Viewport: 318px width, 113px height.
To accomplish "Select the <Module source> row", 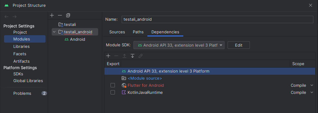I will [210, 78].
